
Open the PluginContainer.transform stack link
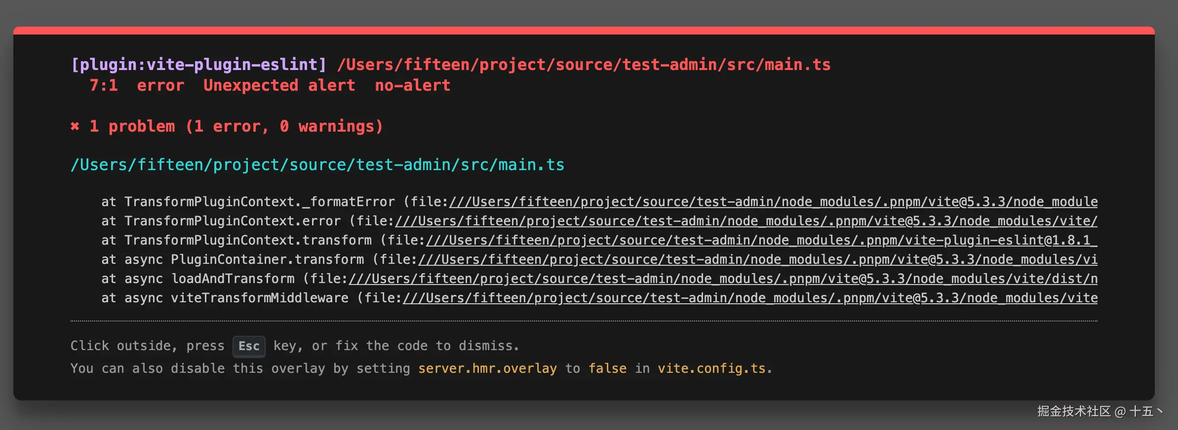[x=757, y=260]
